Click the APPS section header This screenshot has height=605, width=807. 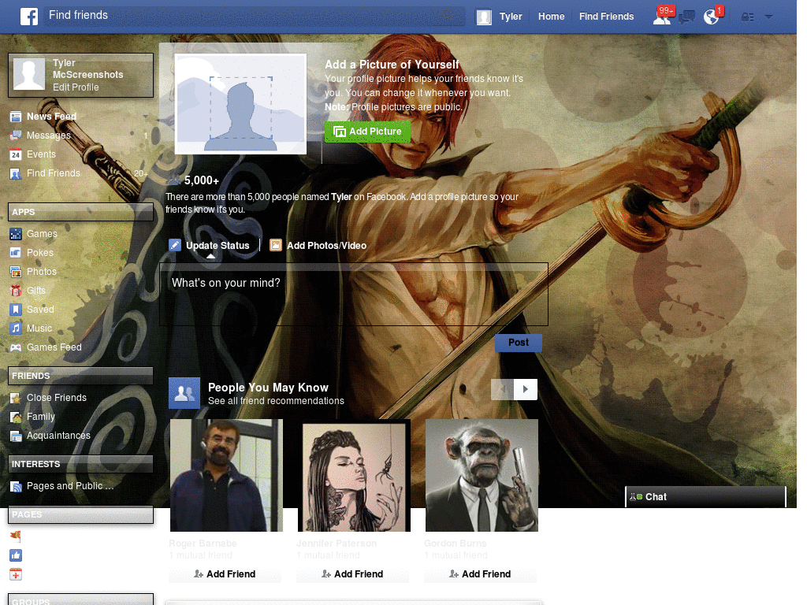click(x=80, y=212)
